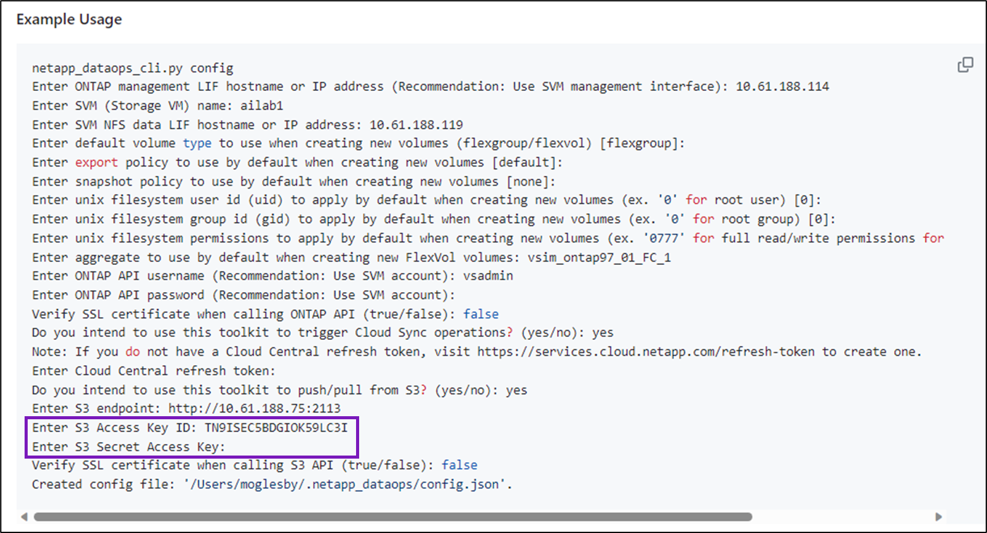Viewport: 987px width, 533px height.
Task: Click the '[none]:' snapshot policy default
Action: point(531,182)
